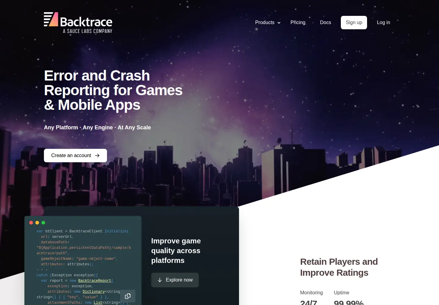Open the Docs page
This screenshot has height=305, width=439.
click(326, 23)
